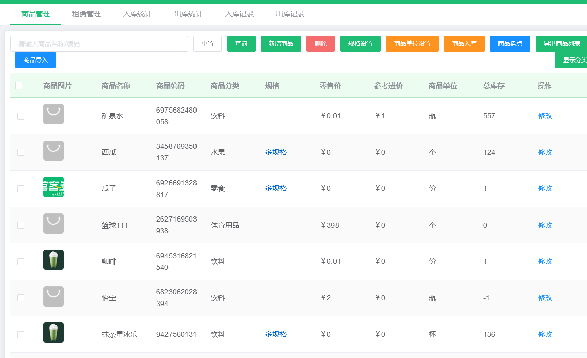
Task: Click the placeholder image for 矿泉水
Action: [53, 114]
